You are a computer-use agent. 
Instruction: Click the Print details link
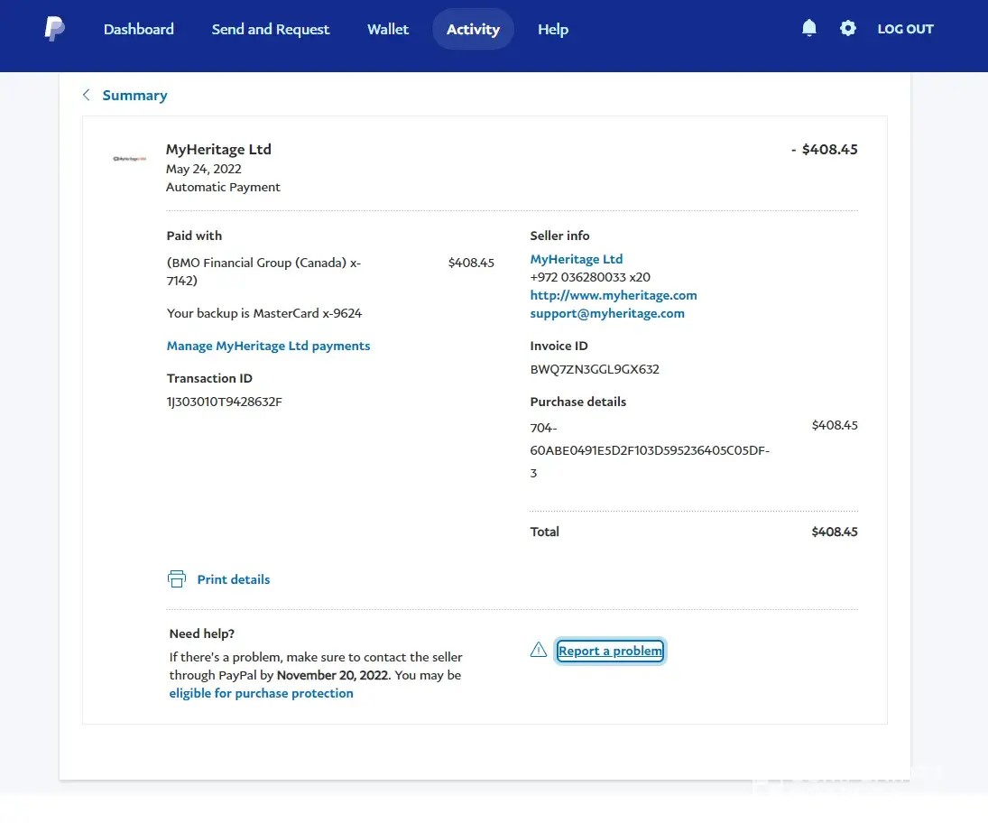234,579
